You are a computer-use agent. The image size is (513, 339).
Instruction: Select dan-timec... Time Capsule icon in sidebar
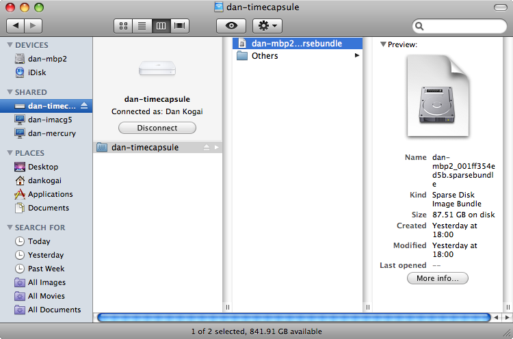(x=20, y=106)
